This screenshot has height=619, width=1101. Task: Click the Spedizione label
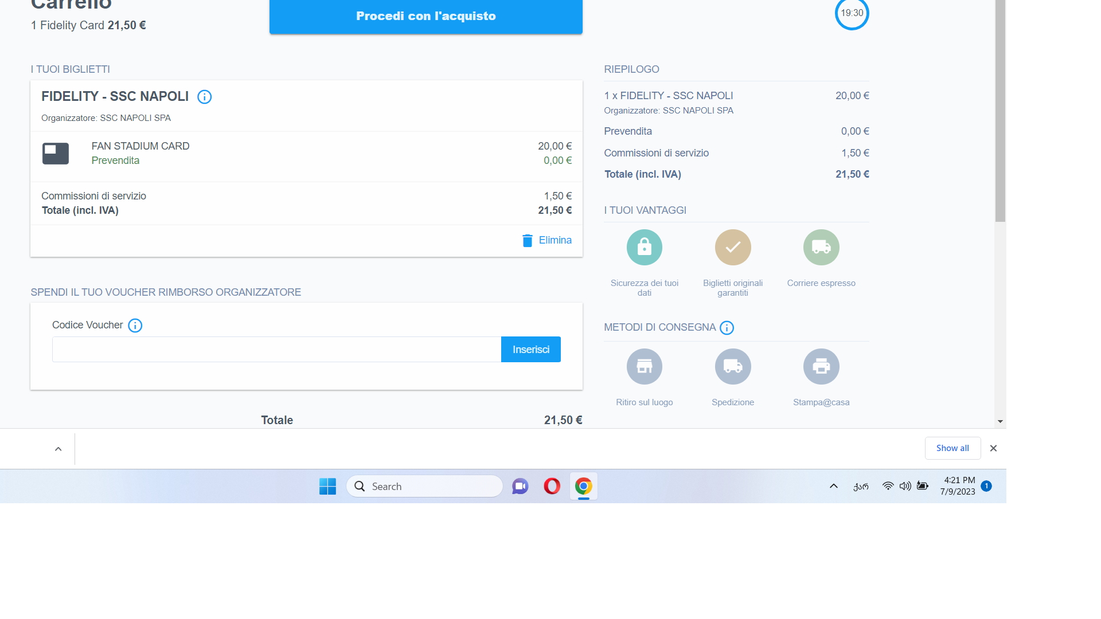coord(733,402)
